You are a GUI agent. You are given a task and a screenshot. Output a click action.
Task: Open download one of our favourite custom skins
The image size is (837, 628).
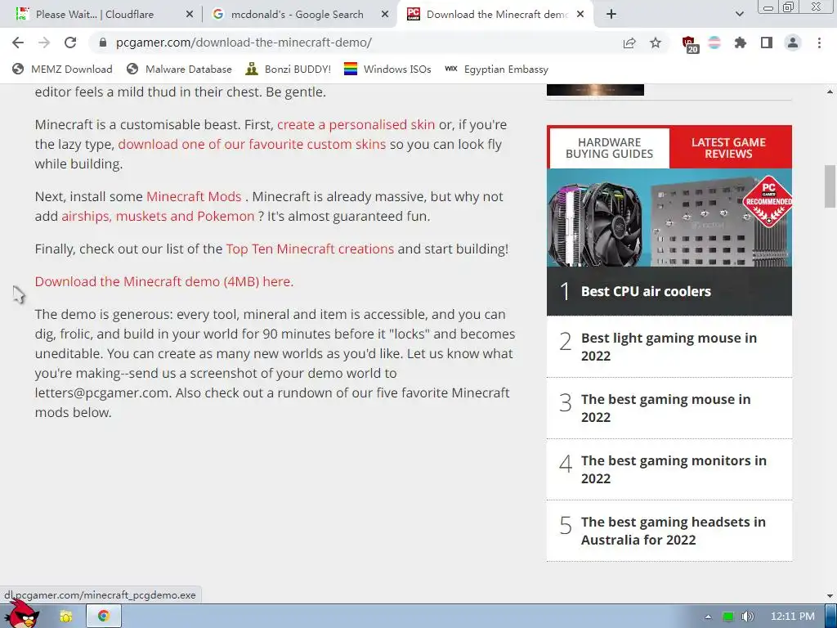pos(252,144)
